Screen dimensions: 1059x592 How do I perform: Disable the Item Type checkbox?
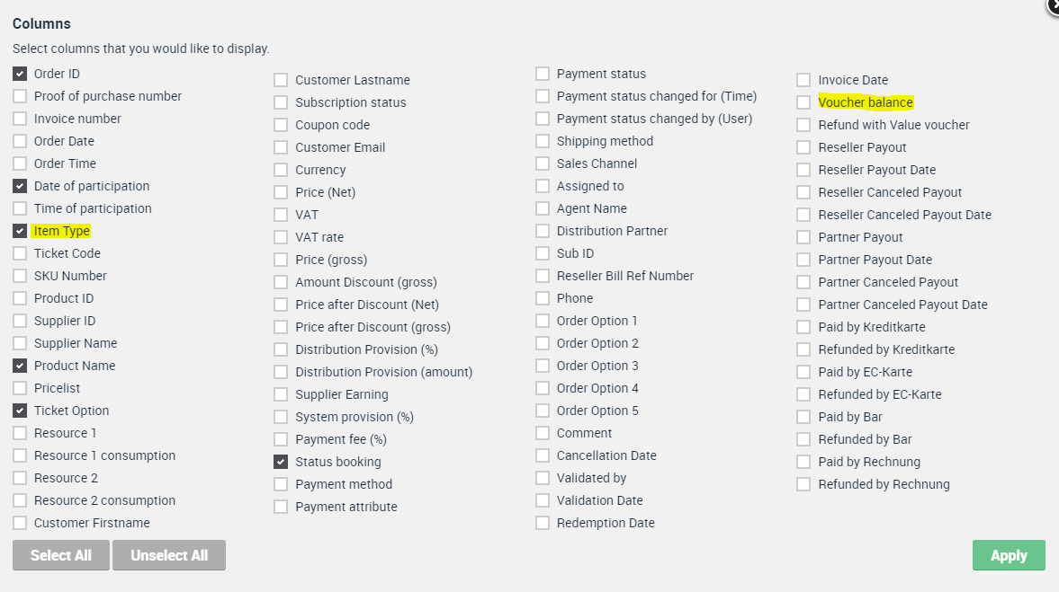pos(20,231)
